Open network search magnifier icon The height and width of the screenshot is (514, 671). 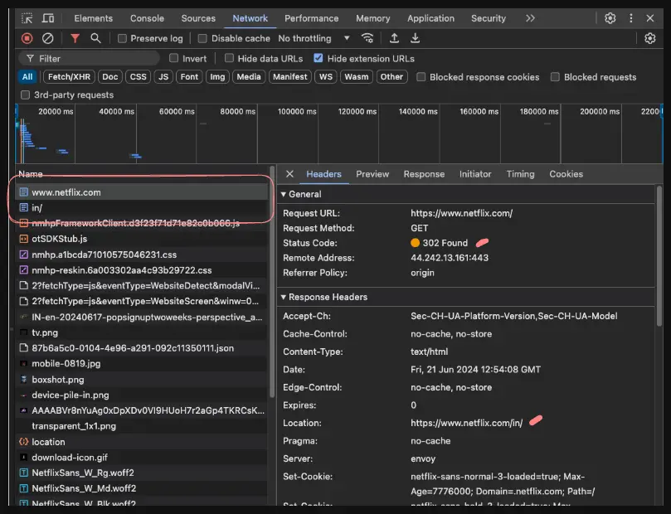[96, 38]
